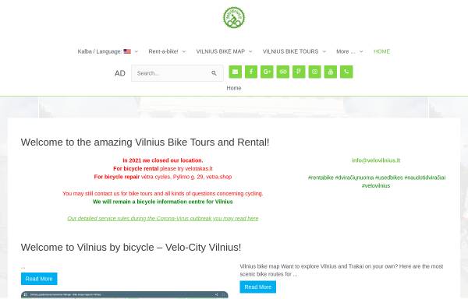Click the green phone icon

pos(346,72)
